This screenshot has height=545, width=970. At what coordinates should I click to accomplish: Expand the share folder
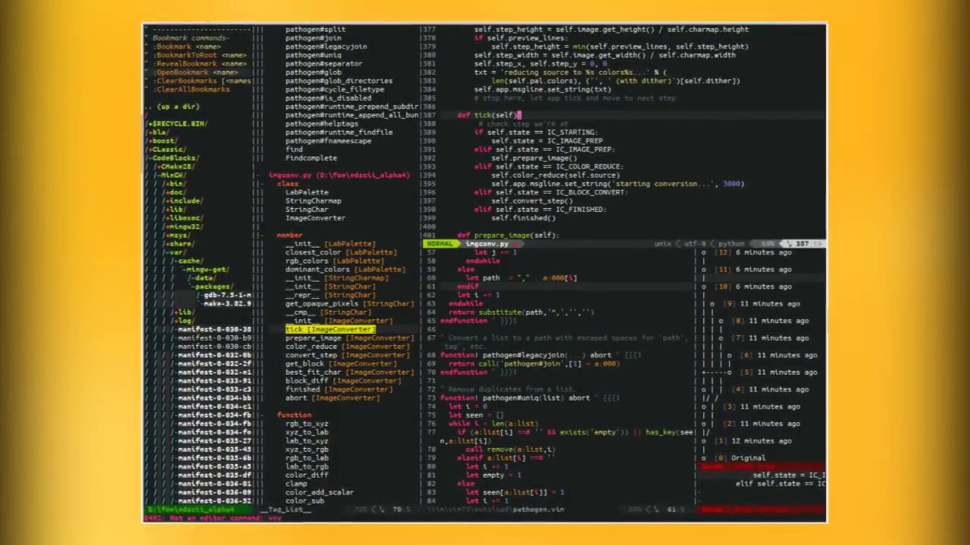point(180,244)
